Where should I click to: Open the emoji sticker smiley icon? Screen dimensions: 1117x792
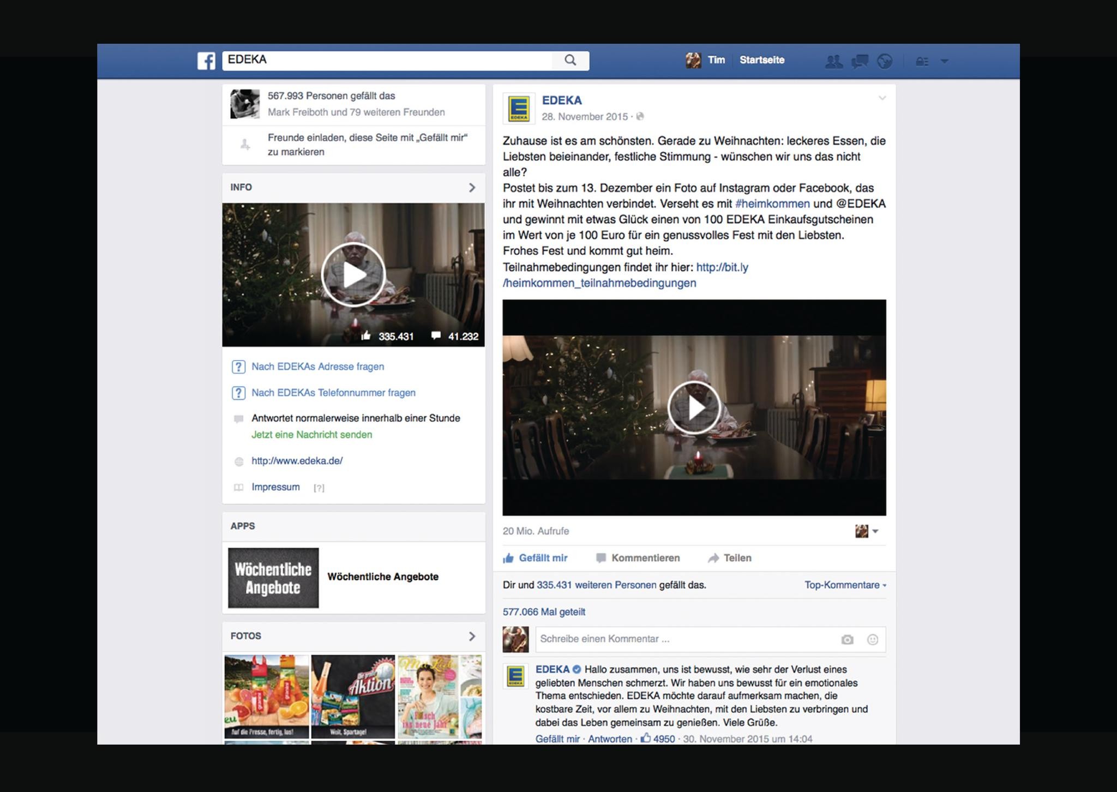pyautogui.click(x=873, y=639)
